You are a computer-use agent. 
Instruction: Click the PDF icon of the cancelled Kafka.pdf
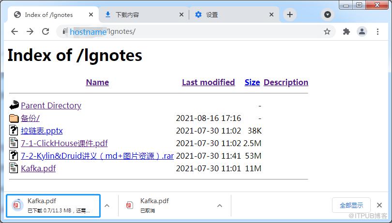130,205
